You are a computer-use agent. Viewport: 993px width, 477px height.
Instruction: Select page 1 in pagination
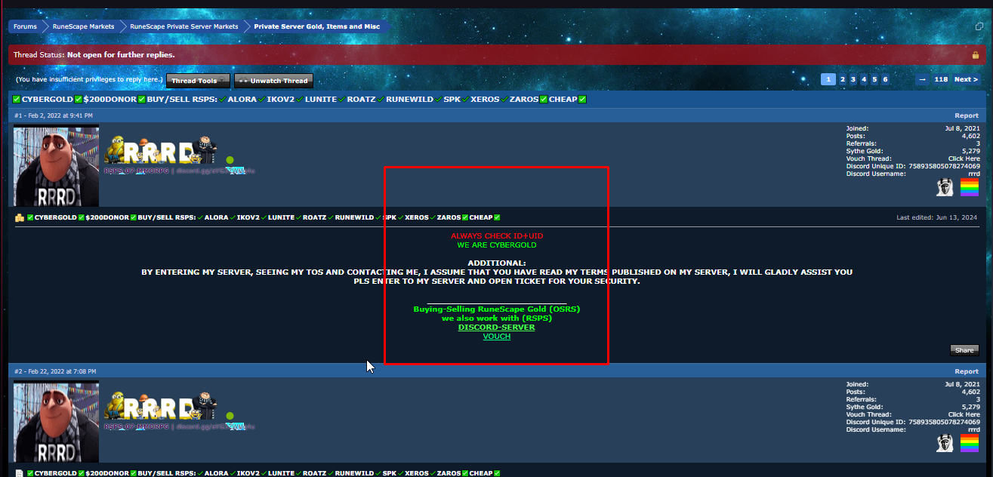coord(828,79)
